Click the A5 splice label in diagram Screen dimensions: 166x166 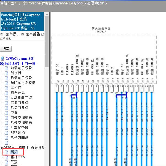74,98
